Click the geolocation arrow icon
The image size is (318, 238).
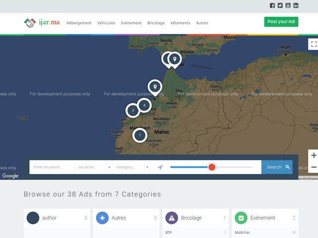tap(160, 168)
